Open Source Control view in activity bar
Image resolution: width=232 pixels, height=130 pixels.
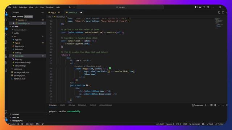[x=6, y=28]
